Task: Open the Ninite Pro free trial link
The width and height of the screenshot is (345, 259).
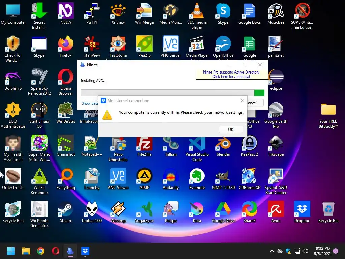Action: tap(231, 74)
